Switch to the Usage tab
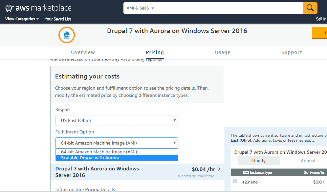327x192 pixels. [222, 52]
